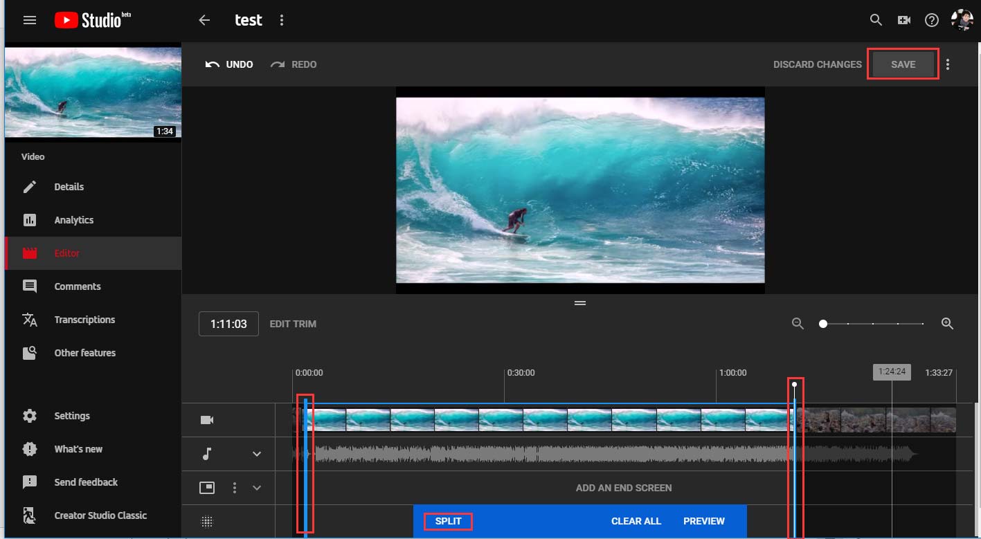
Task: Zoom in using the timeline magnifier icon
Action: [x=947, y=323]
